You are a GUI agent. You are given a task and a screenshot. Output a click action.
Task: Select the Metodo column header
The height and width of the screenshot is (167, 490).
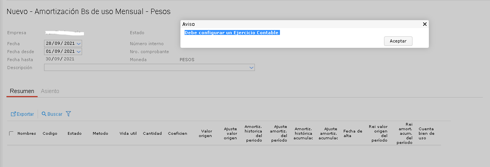point(100,134)
